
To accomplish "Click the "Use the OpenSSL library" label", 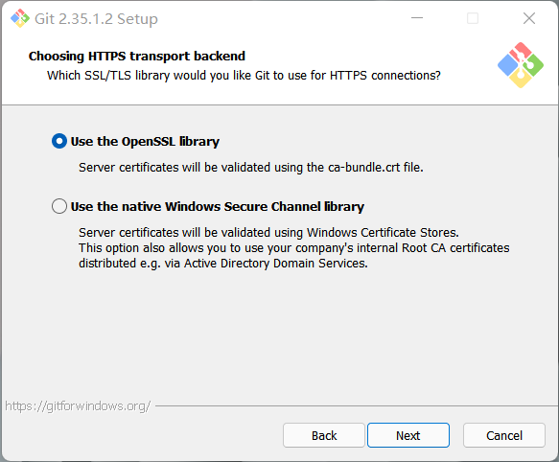I will click(x=145, y=142).
